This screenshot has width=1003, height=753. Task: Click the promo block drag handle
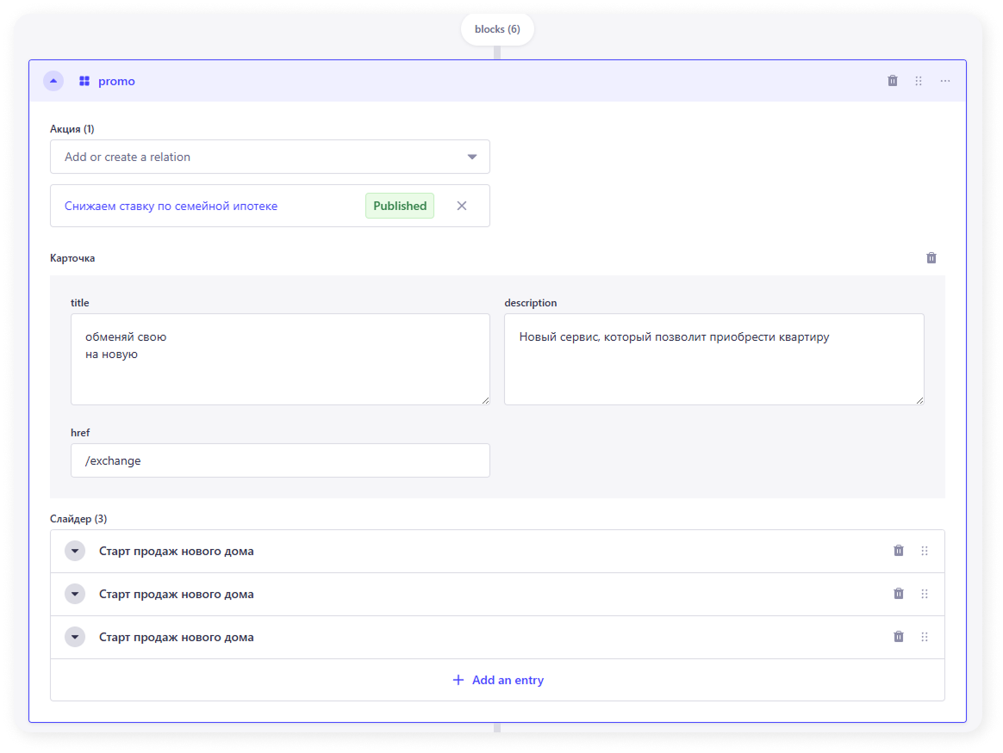point(919,81)
